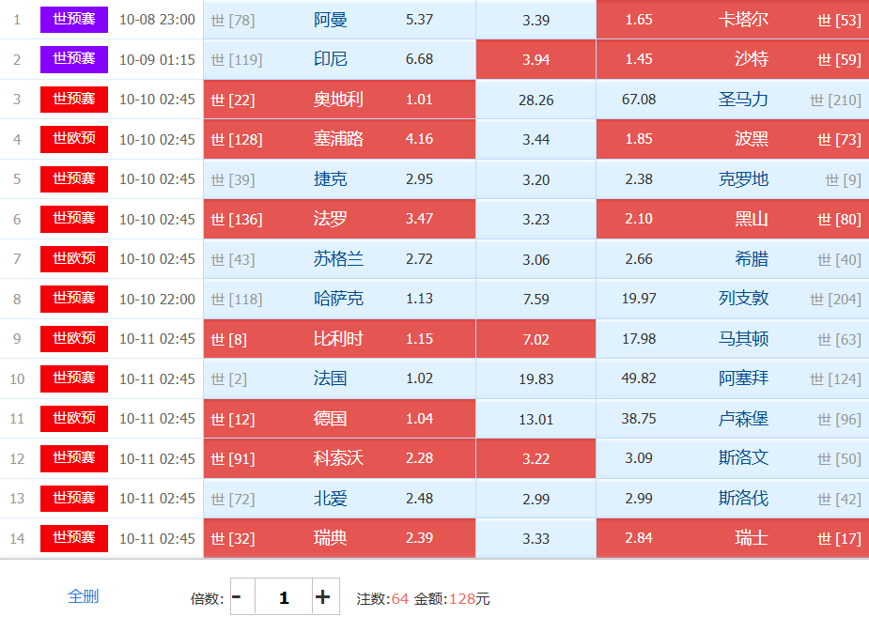Screen dimensions: 869x617
Task: Deselect draw odds 7.02 for 比利时 match
Action: (x=535, y=339)
